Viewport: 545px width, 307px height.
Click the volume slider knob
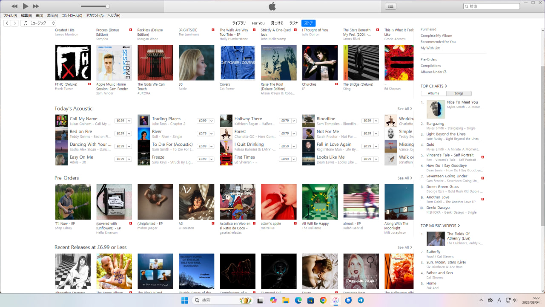pos(107,6)
